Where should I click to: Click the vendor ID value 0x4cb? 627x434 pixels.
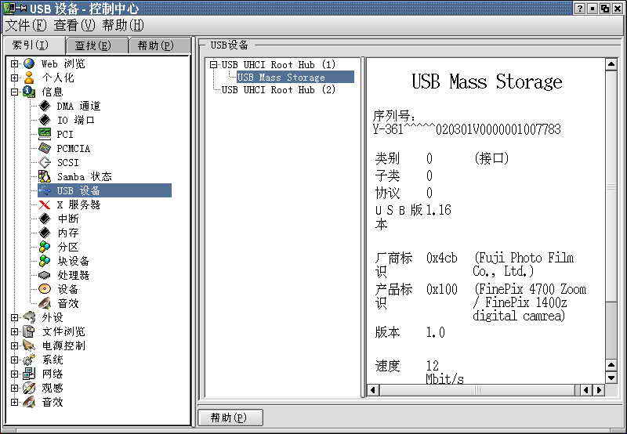click(x=441, y=258)
